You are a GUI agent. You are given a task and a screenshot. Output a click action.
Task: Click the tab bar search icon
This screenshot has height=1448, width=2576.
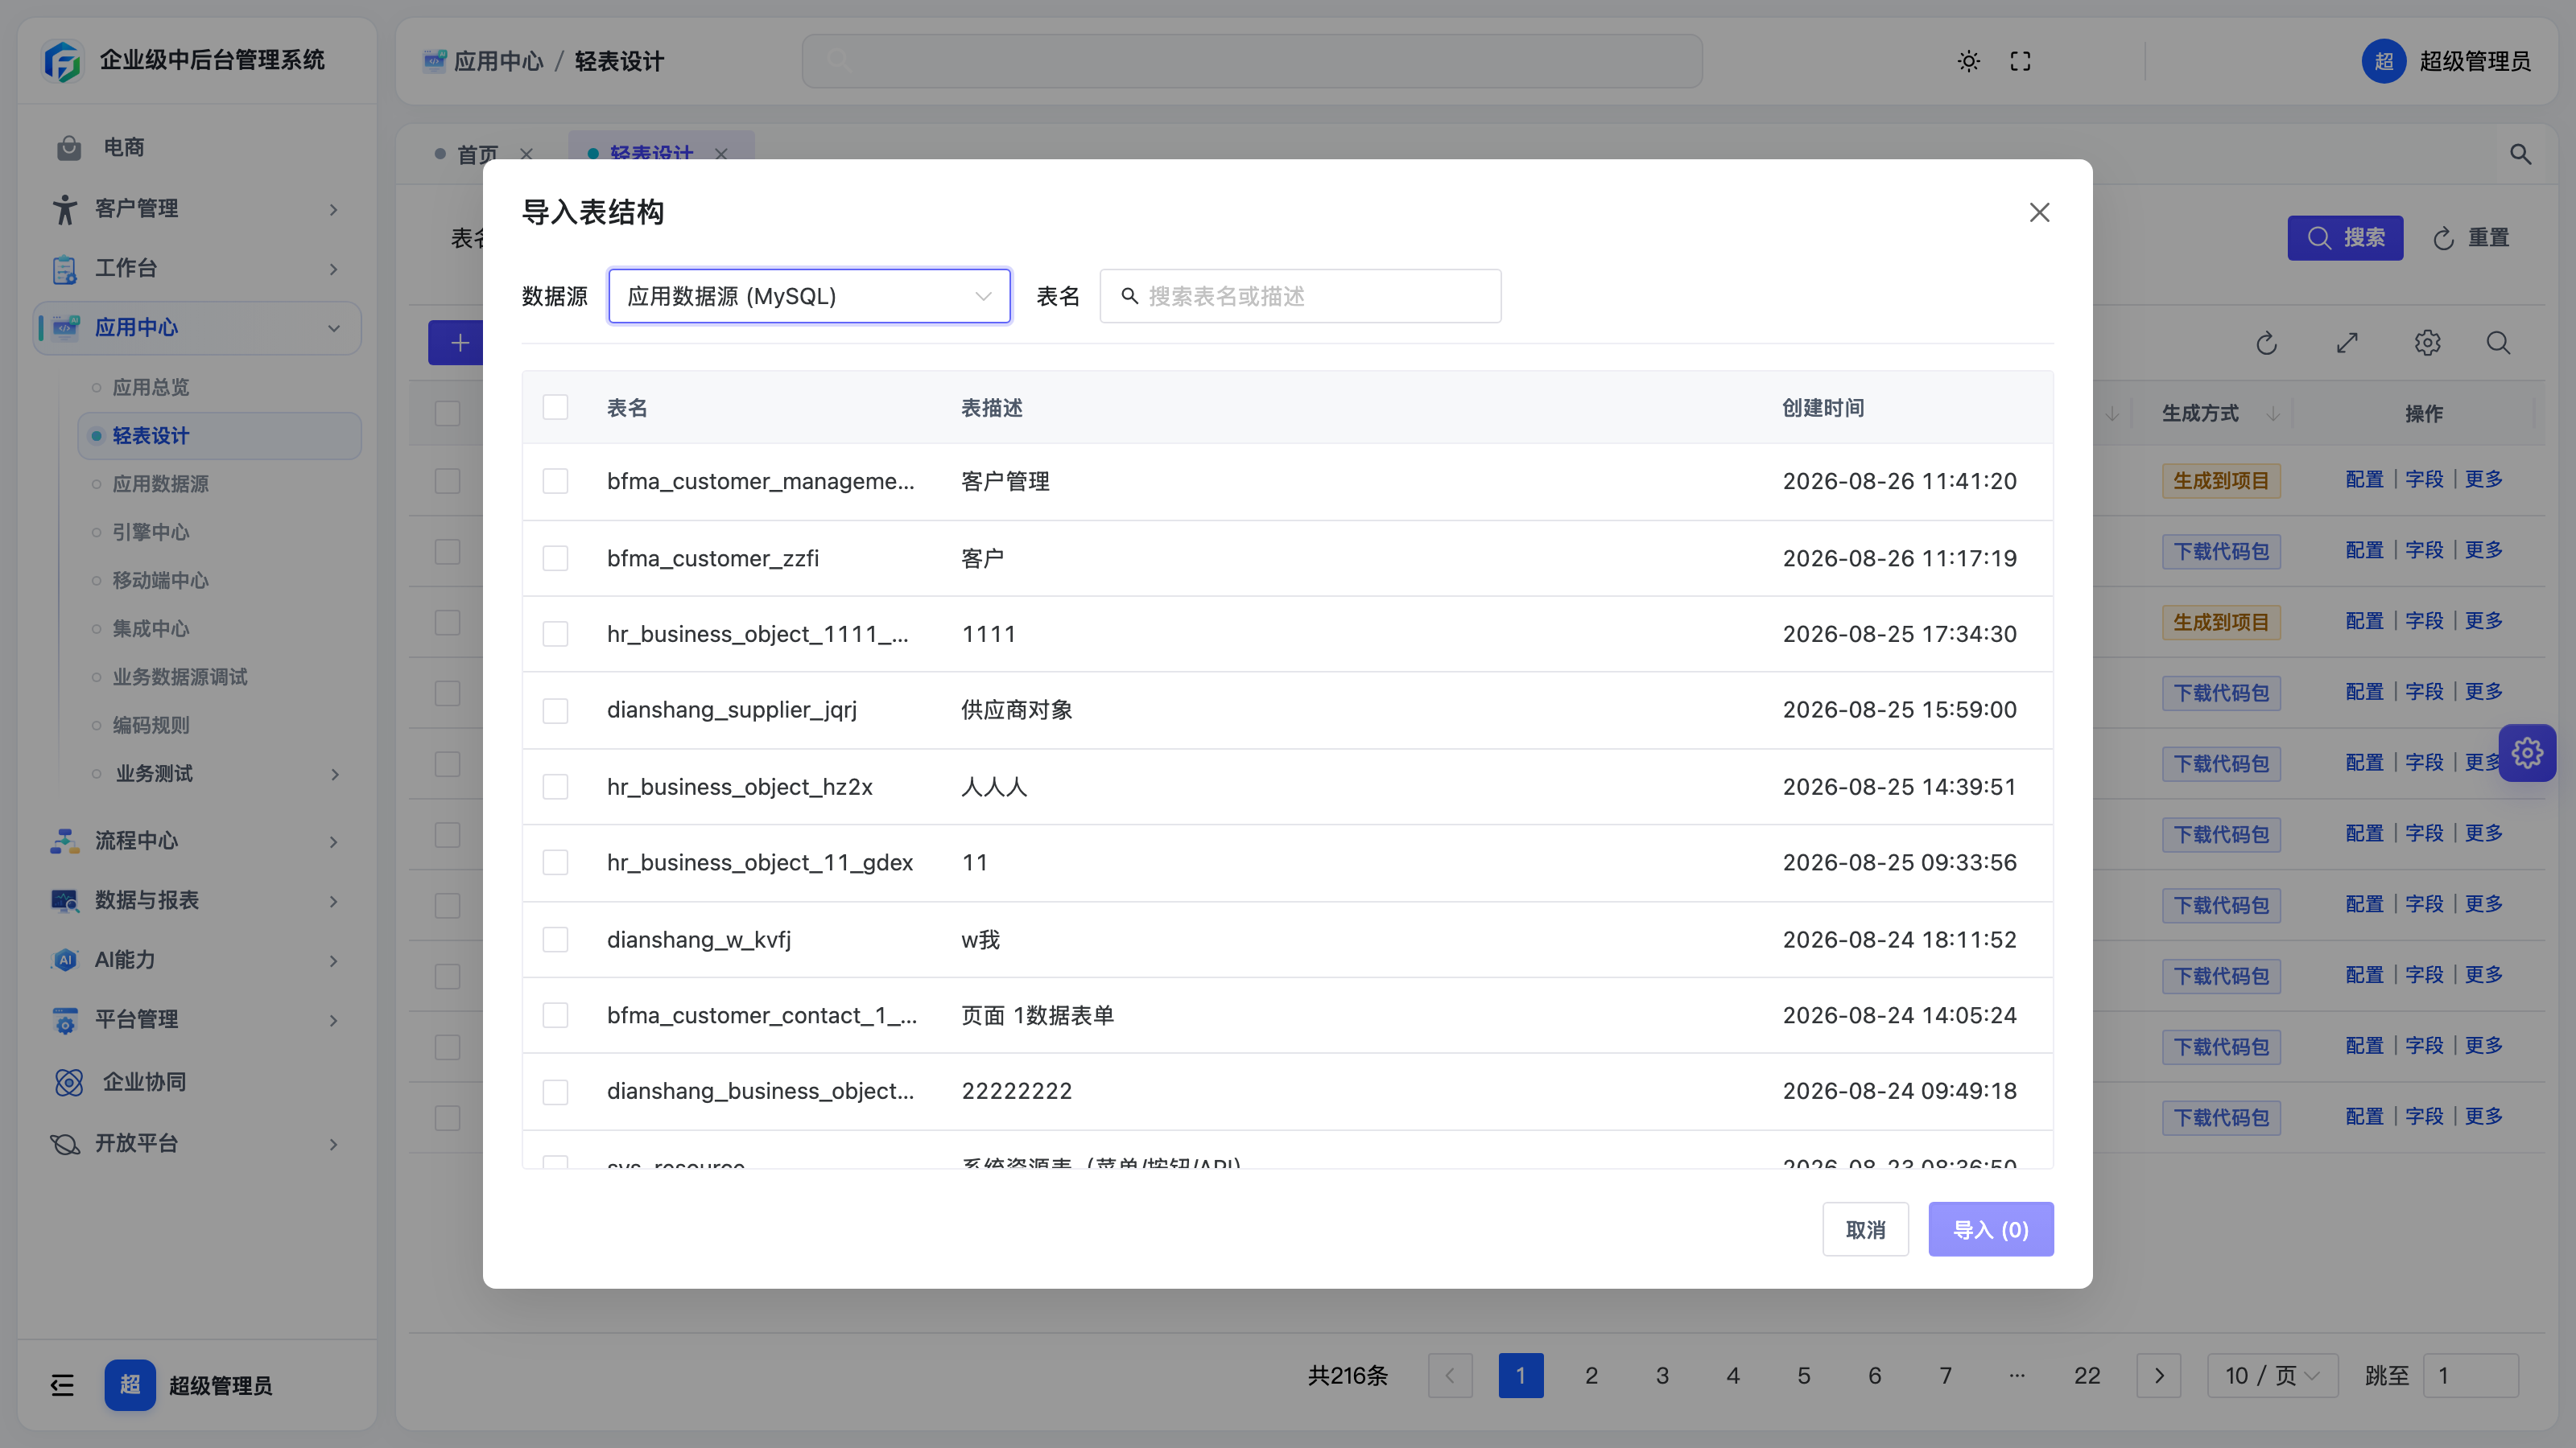coord(2520,154)
